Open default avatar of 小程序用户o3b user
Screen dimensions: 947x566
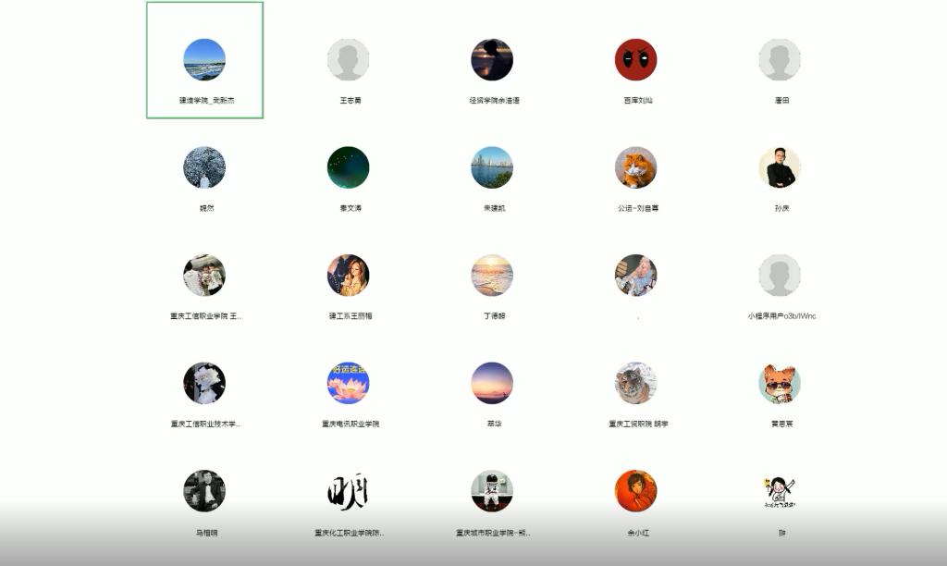tap(779, 276)
